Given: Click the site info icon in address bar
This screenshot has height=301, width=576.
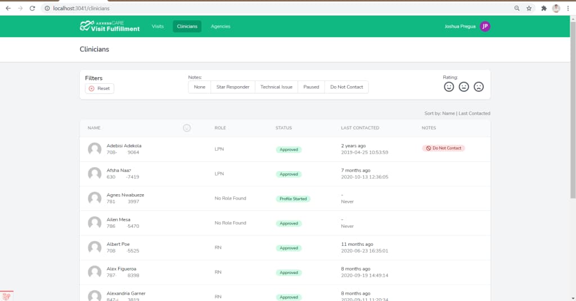Looking at the screenshot, I should pyautogui.click(x=47, y=8).
